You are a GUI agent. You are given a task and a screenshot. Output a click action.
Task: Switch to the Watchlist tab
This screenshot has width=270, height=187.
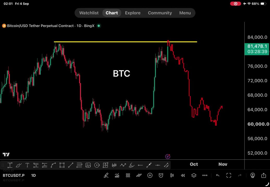[89, 13]
